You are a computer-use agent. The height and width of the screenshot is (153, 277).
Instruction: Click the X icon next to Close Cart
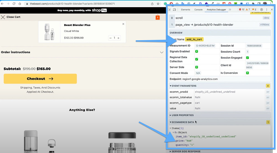point(3,17)
